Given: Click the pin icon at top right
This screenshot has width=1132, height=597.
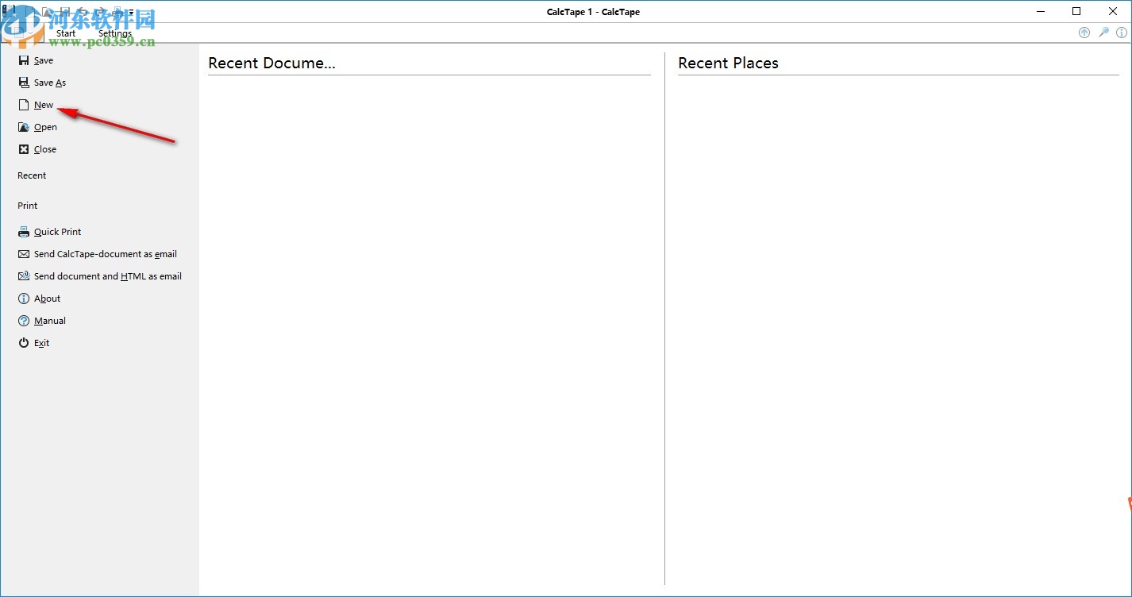Looking at the screenshot, I should click(1103, 33).
